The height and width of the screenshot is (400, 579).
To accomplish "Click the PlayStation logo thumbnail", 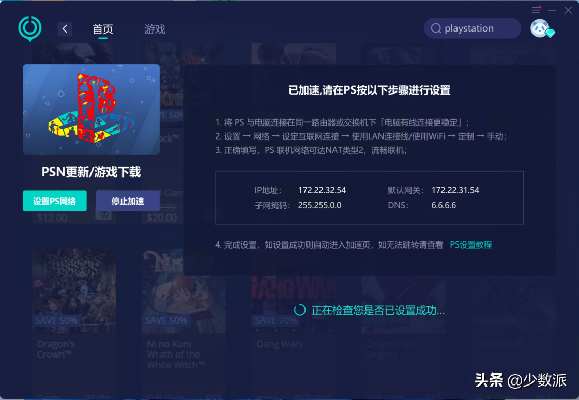I will pyautogui.click(x=91, y=109).
